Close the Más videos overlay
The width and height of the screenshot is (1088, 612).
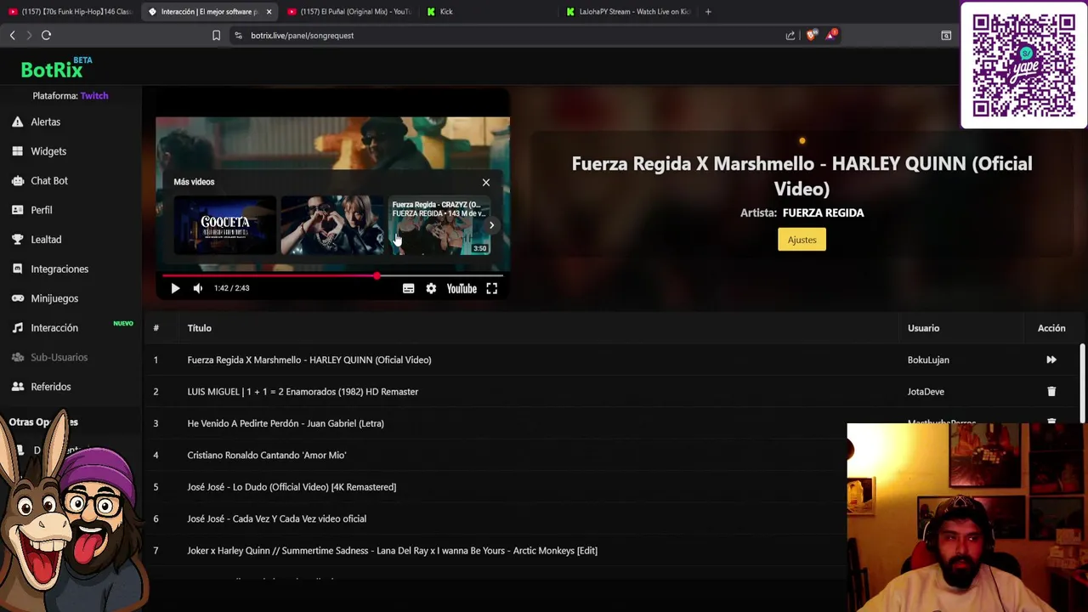click(486, 182)
